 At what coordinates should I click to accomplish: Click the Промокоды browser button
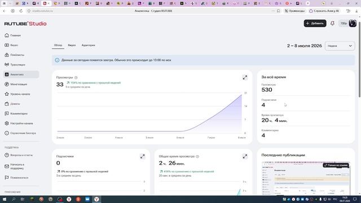click(x=294, y=11)
